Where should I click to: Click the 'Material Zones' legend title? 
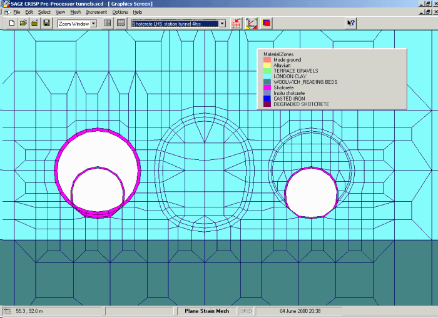[278, 54]
